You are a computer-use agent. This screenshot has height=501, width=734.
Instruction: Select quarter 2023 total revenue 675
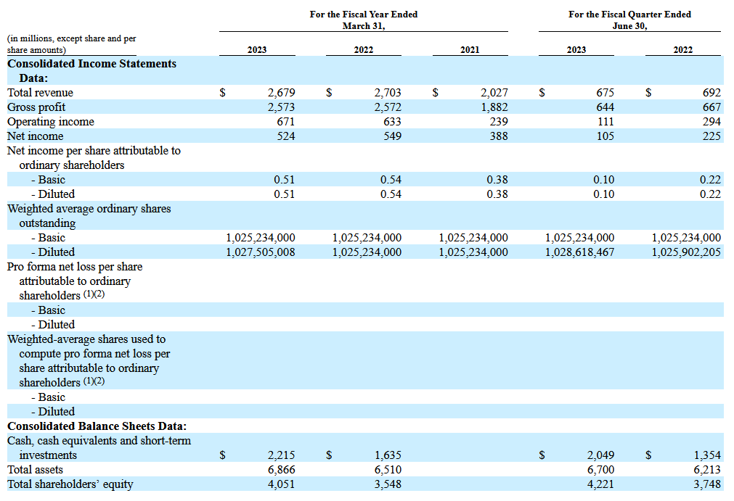click(605, 93)
